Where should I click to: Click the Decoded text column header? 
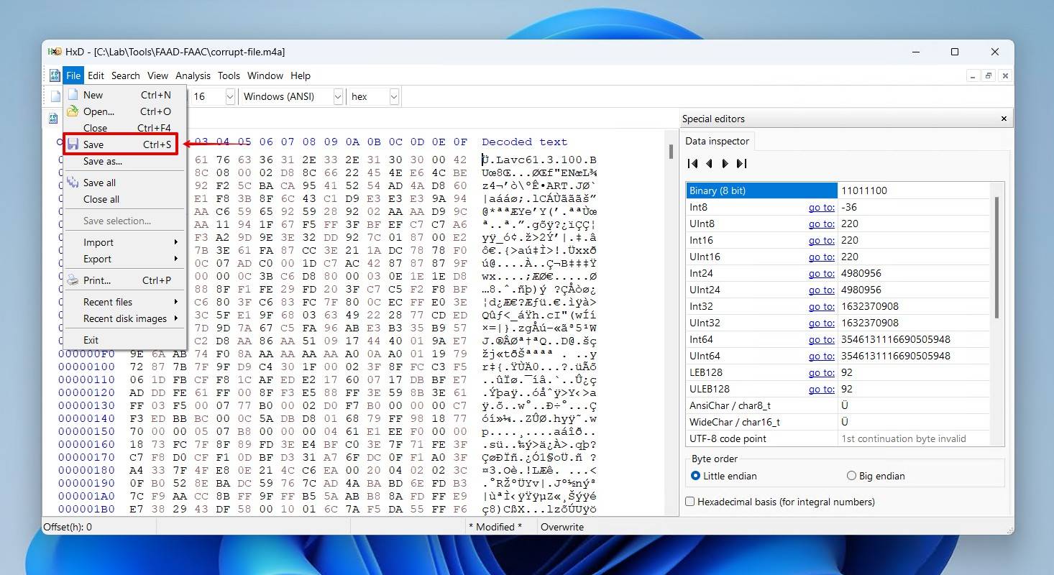524,142
